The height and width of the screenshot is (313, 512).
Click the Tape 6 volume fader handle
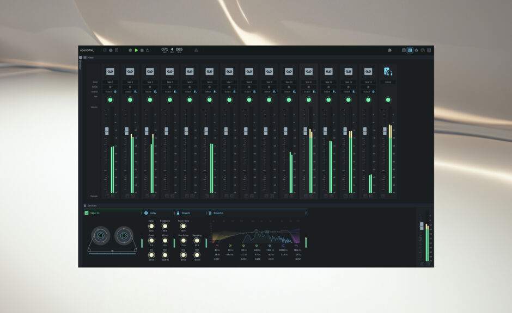[x=206, y=131]
